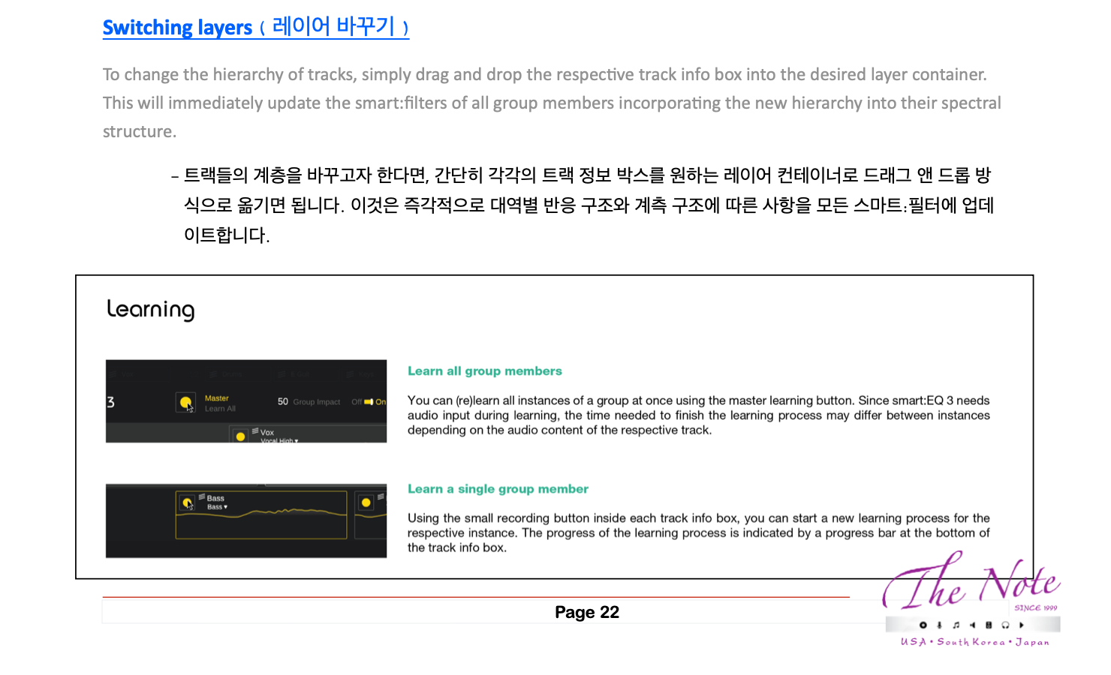Click the layer stack icon beside Bass
This screenshot has height=675, width=1111.
click(202, 496)
